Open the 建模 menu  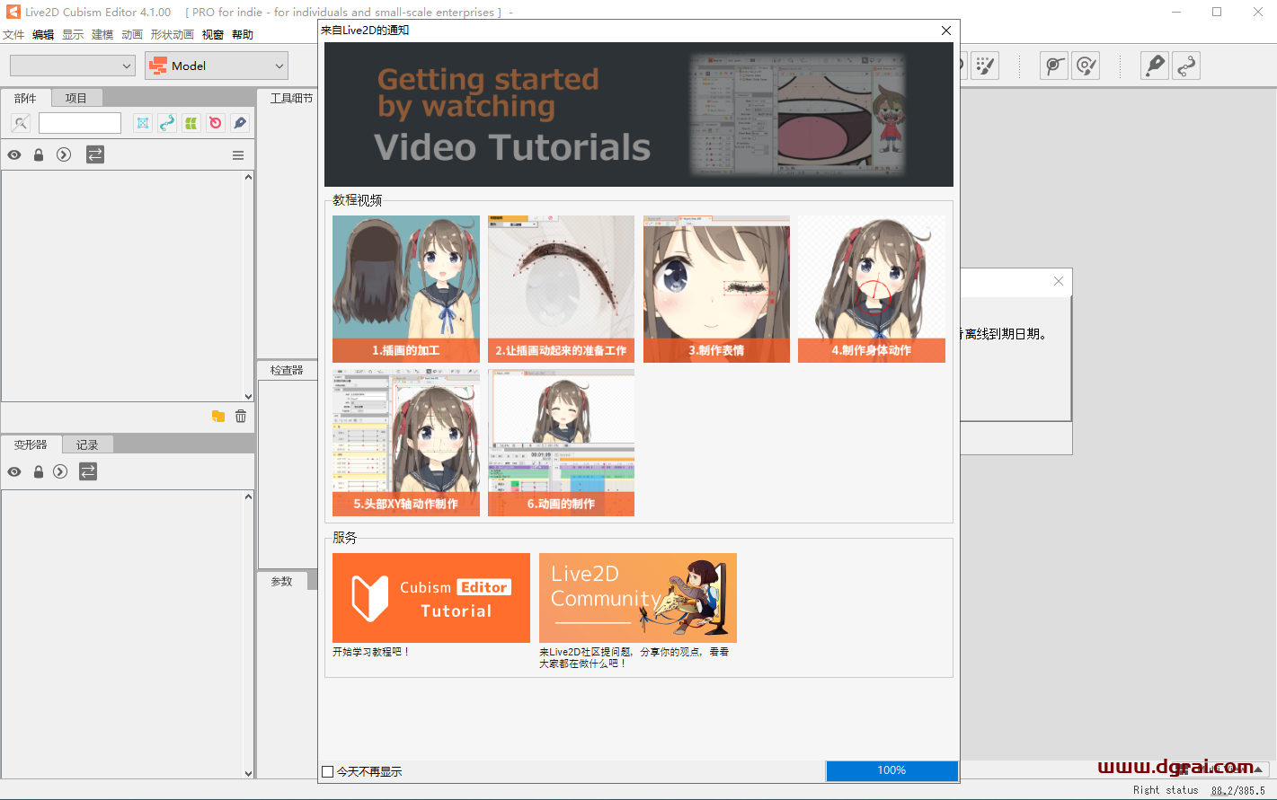[x=102, y=34]
